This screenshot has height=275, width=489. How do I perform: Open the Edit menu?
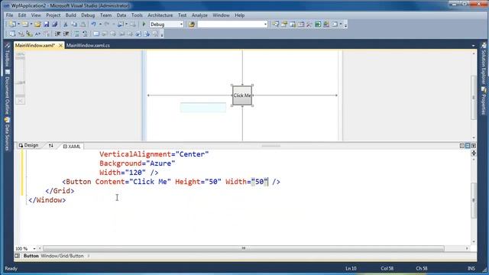coord(22,15)
